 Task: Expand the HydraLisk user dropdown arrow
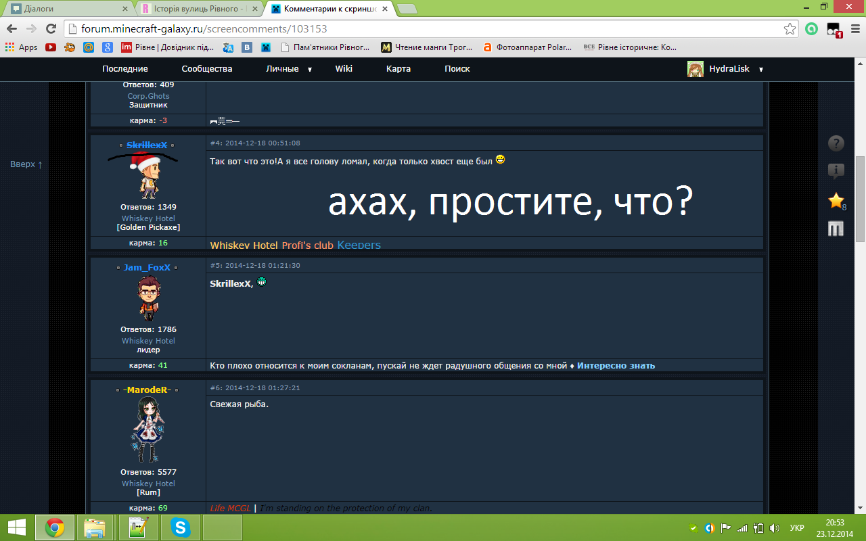tap(761, 70)
